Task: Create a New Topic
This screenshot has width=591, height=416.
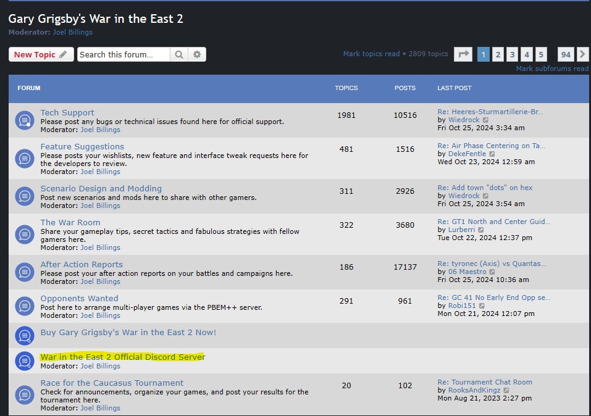Action: pyautogui.click(x=41, y=55)
